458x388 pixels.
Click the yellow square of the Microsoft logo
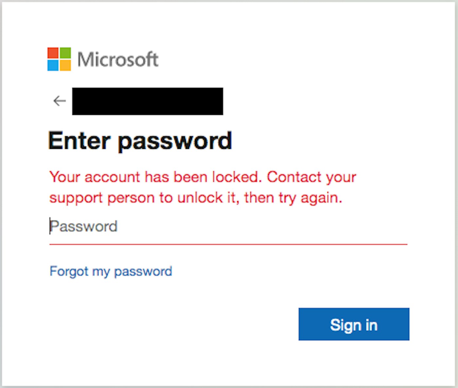(65, 65)
